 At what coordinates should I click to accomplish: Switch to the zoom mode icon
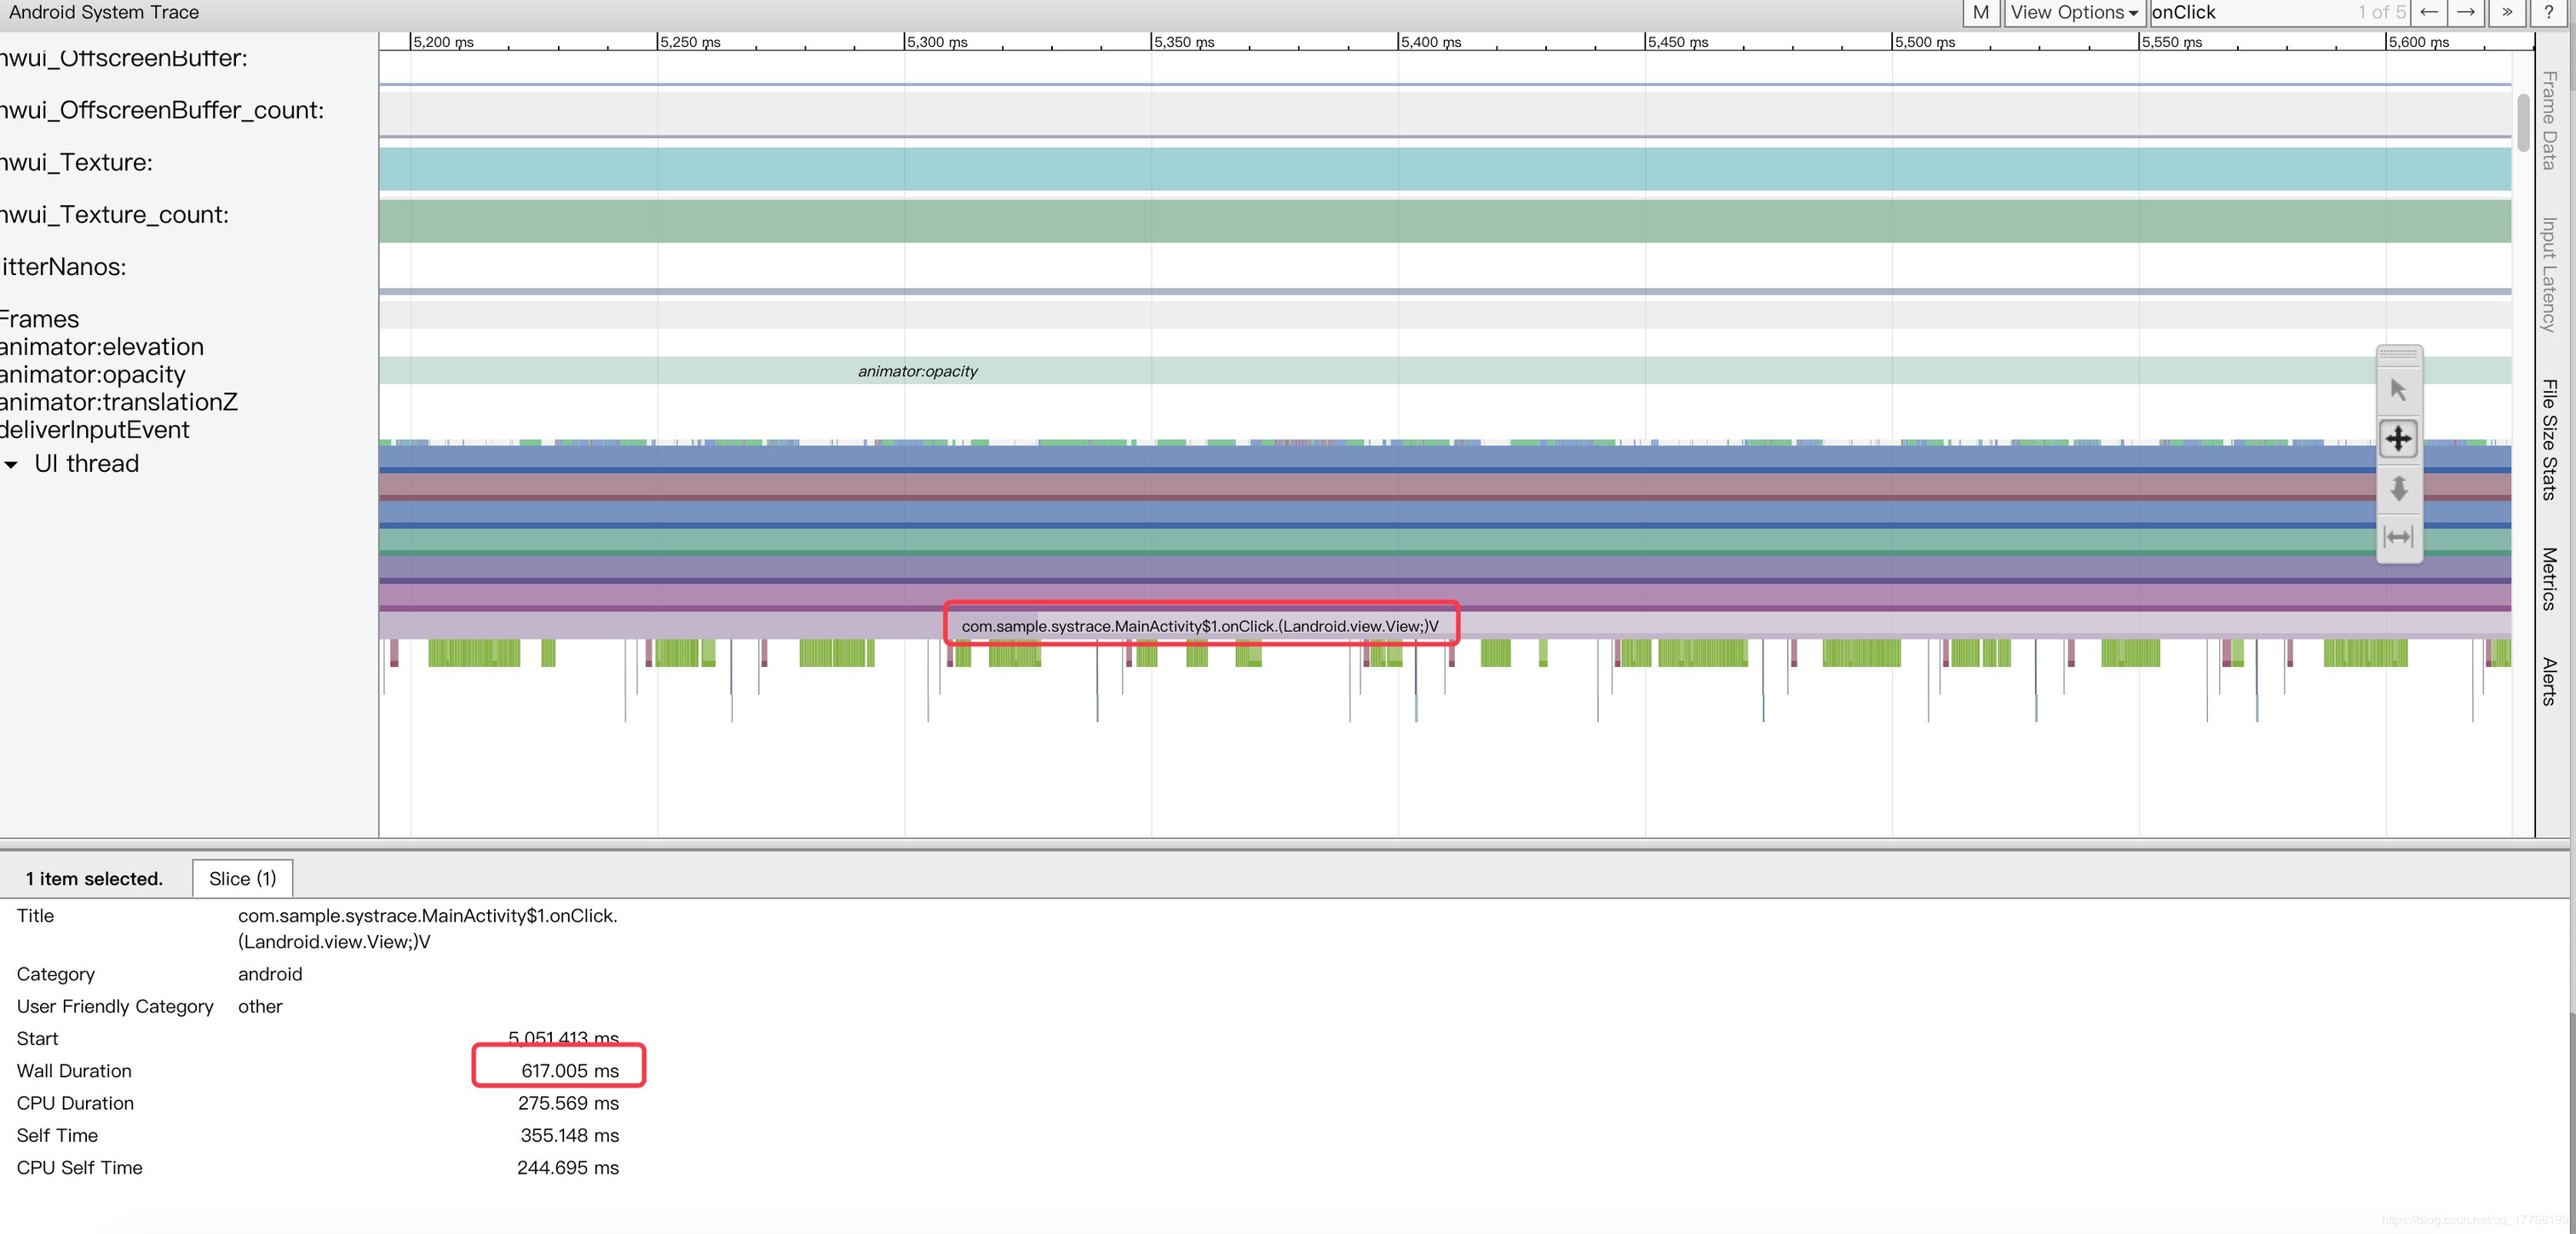[2398, 488]
